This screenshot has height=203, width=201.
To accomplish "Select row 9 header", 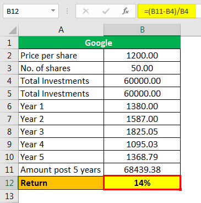I will click(x=9, y=144).
